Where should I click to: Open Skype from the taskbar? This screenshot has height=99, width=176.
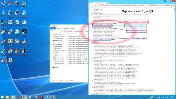point(47,97)
